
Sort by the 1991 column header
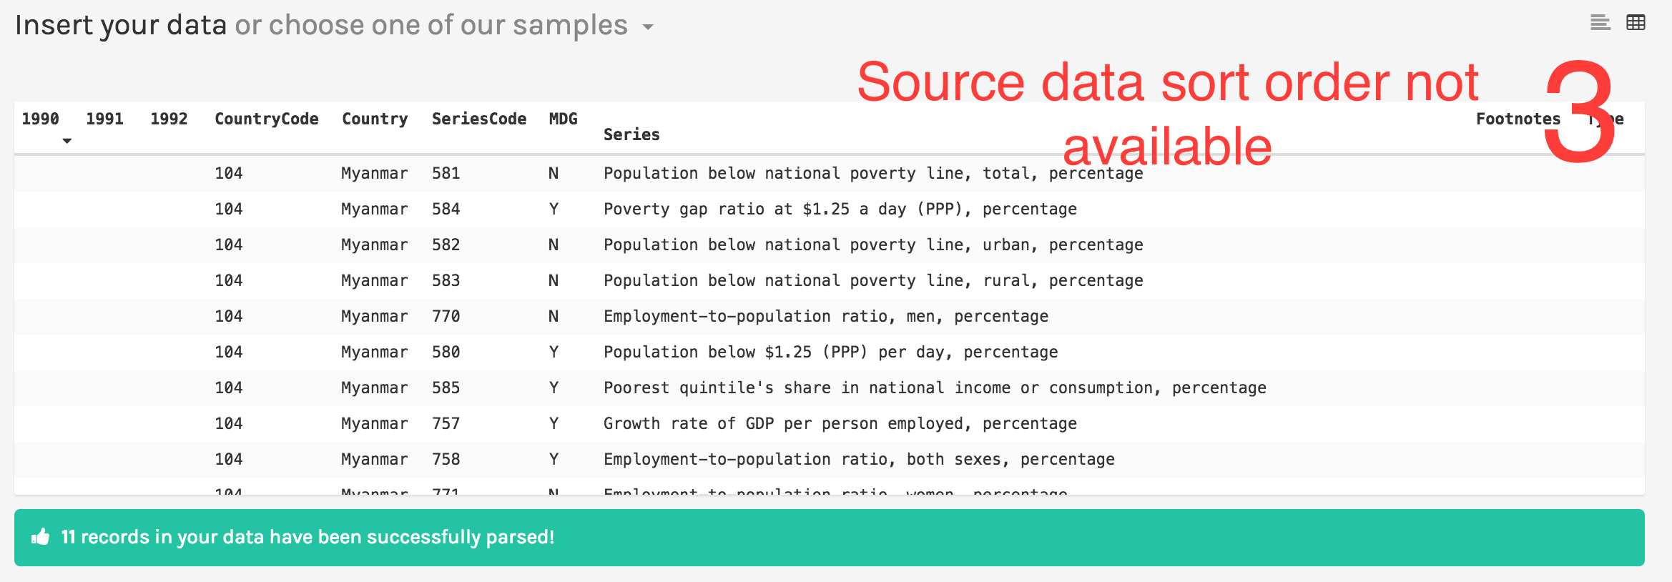coord(104,119)
